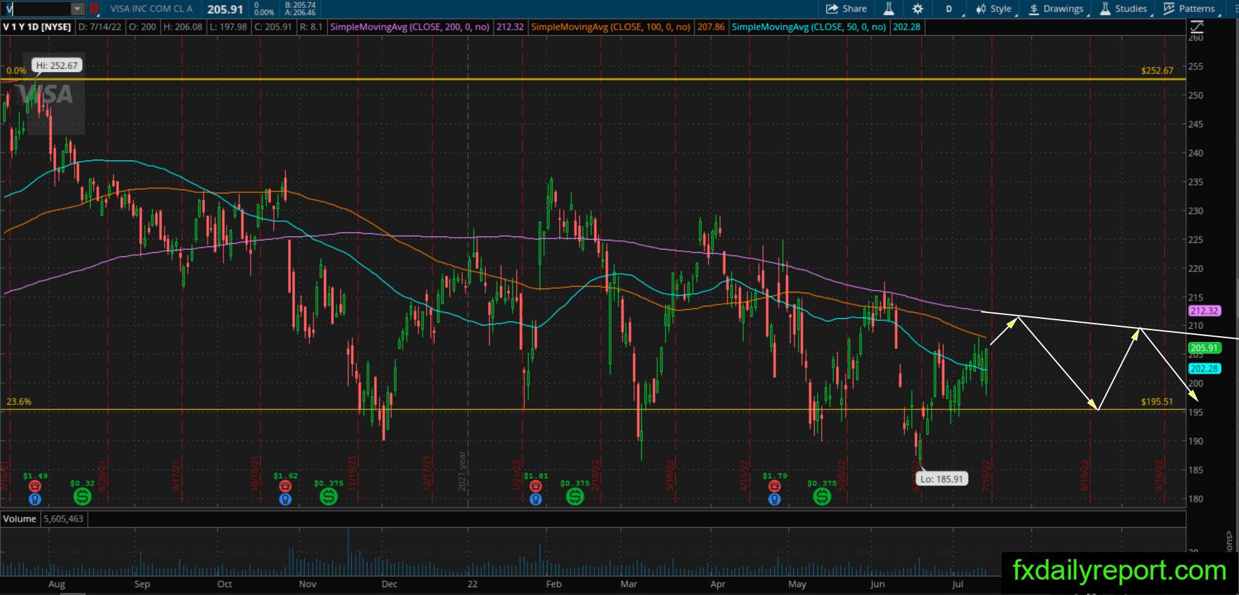This screenshot has height=595, width=1239.
Task: Select the 50-period SimpleMovingAvg study label
Action: coord(809,27)
